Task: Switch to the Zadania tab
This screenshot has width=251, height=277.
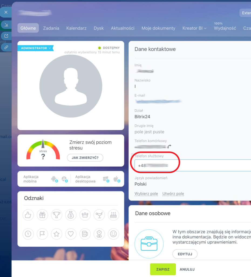Action: pyautogui.click(x=51, y=28)
